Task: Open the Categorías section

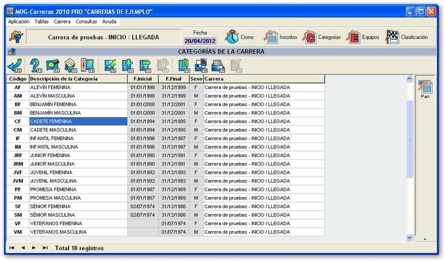Action: 321,37
